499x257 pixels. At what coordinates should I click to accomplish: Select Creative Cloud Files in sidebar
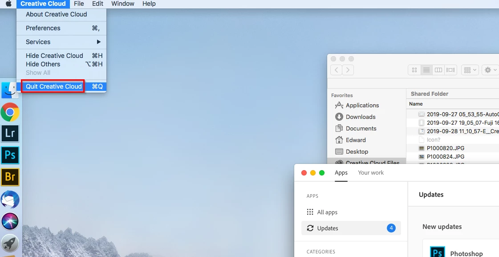tap(367, 162)
